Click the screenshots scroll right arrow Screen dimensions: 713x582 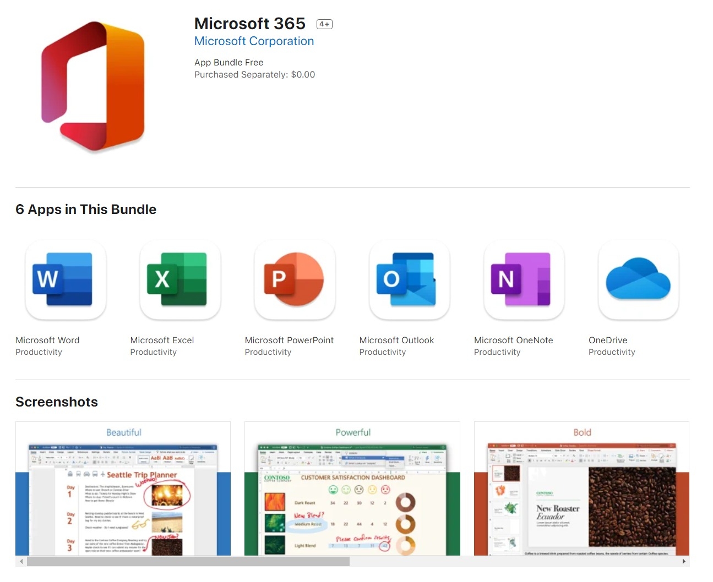tap(684, 562)
